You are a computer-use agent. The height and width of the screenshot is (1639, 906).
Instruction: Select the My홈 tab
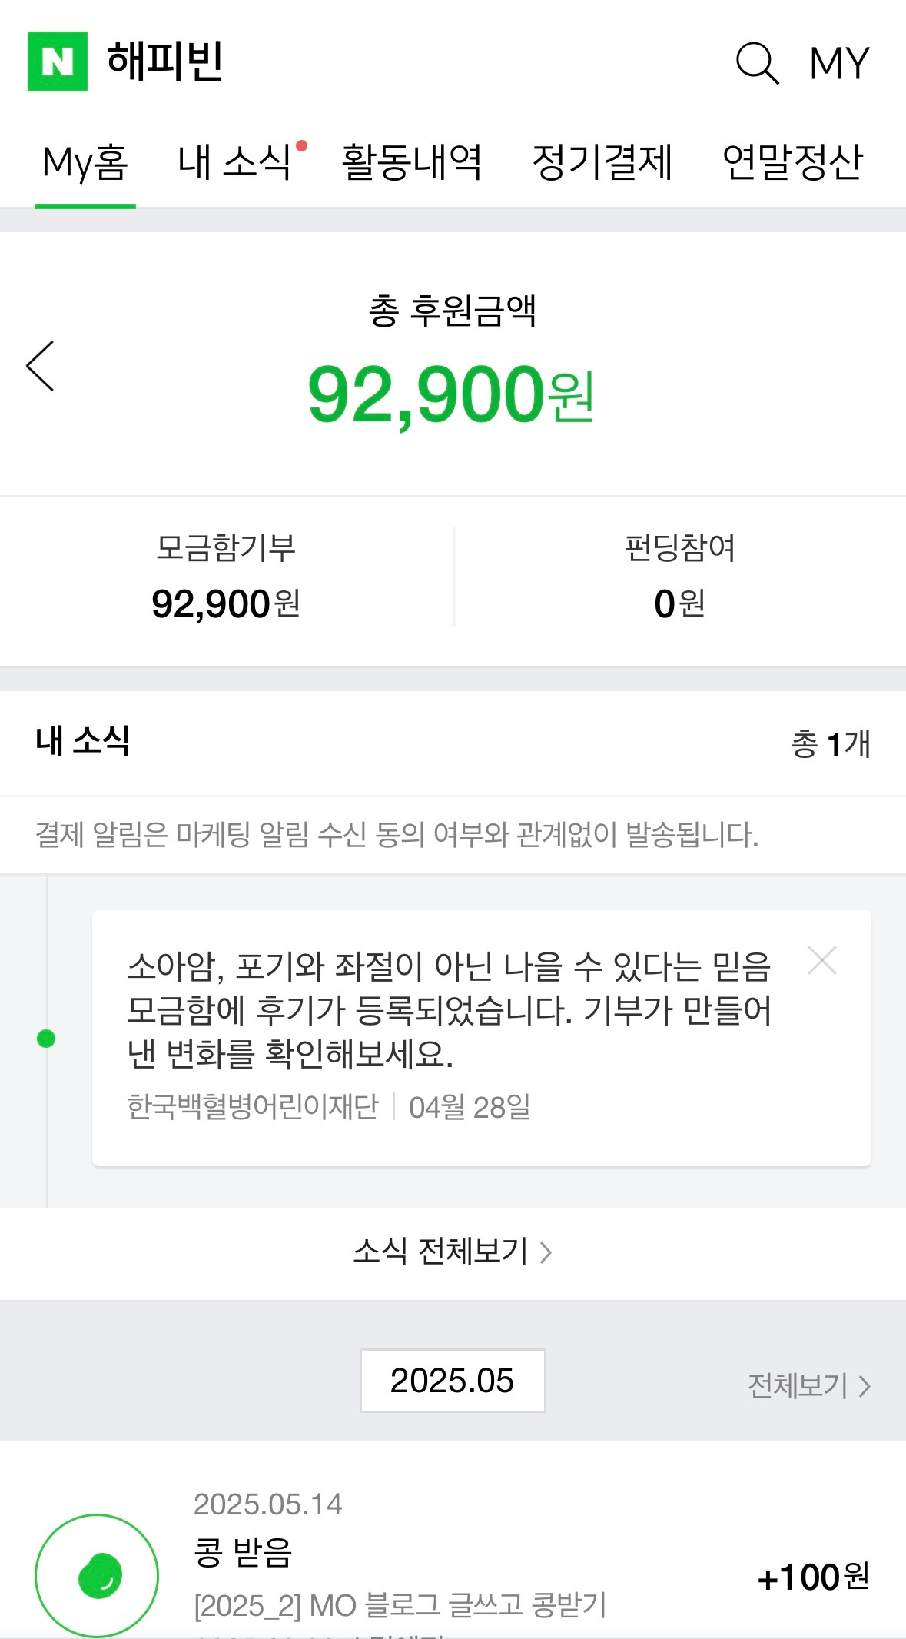[85, 163]
